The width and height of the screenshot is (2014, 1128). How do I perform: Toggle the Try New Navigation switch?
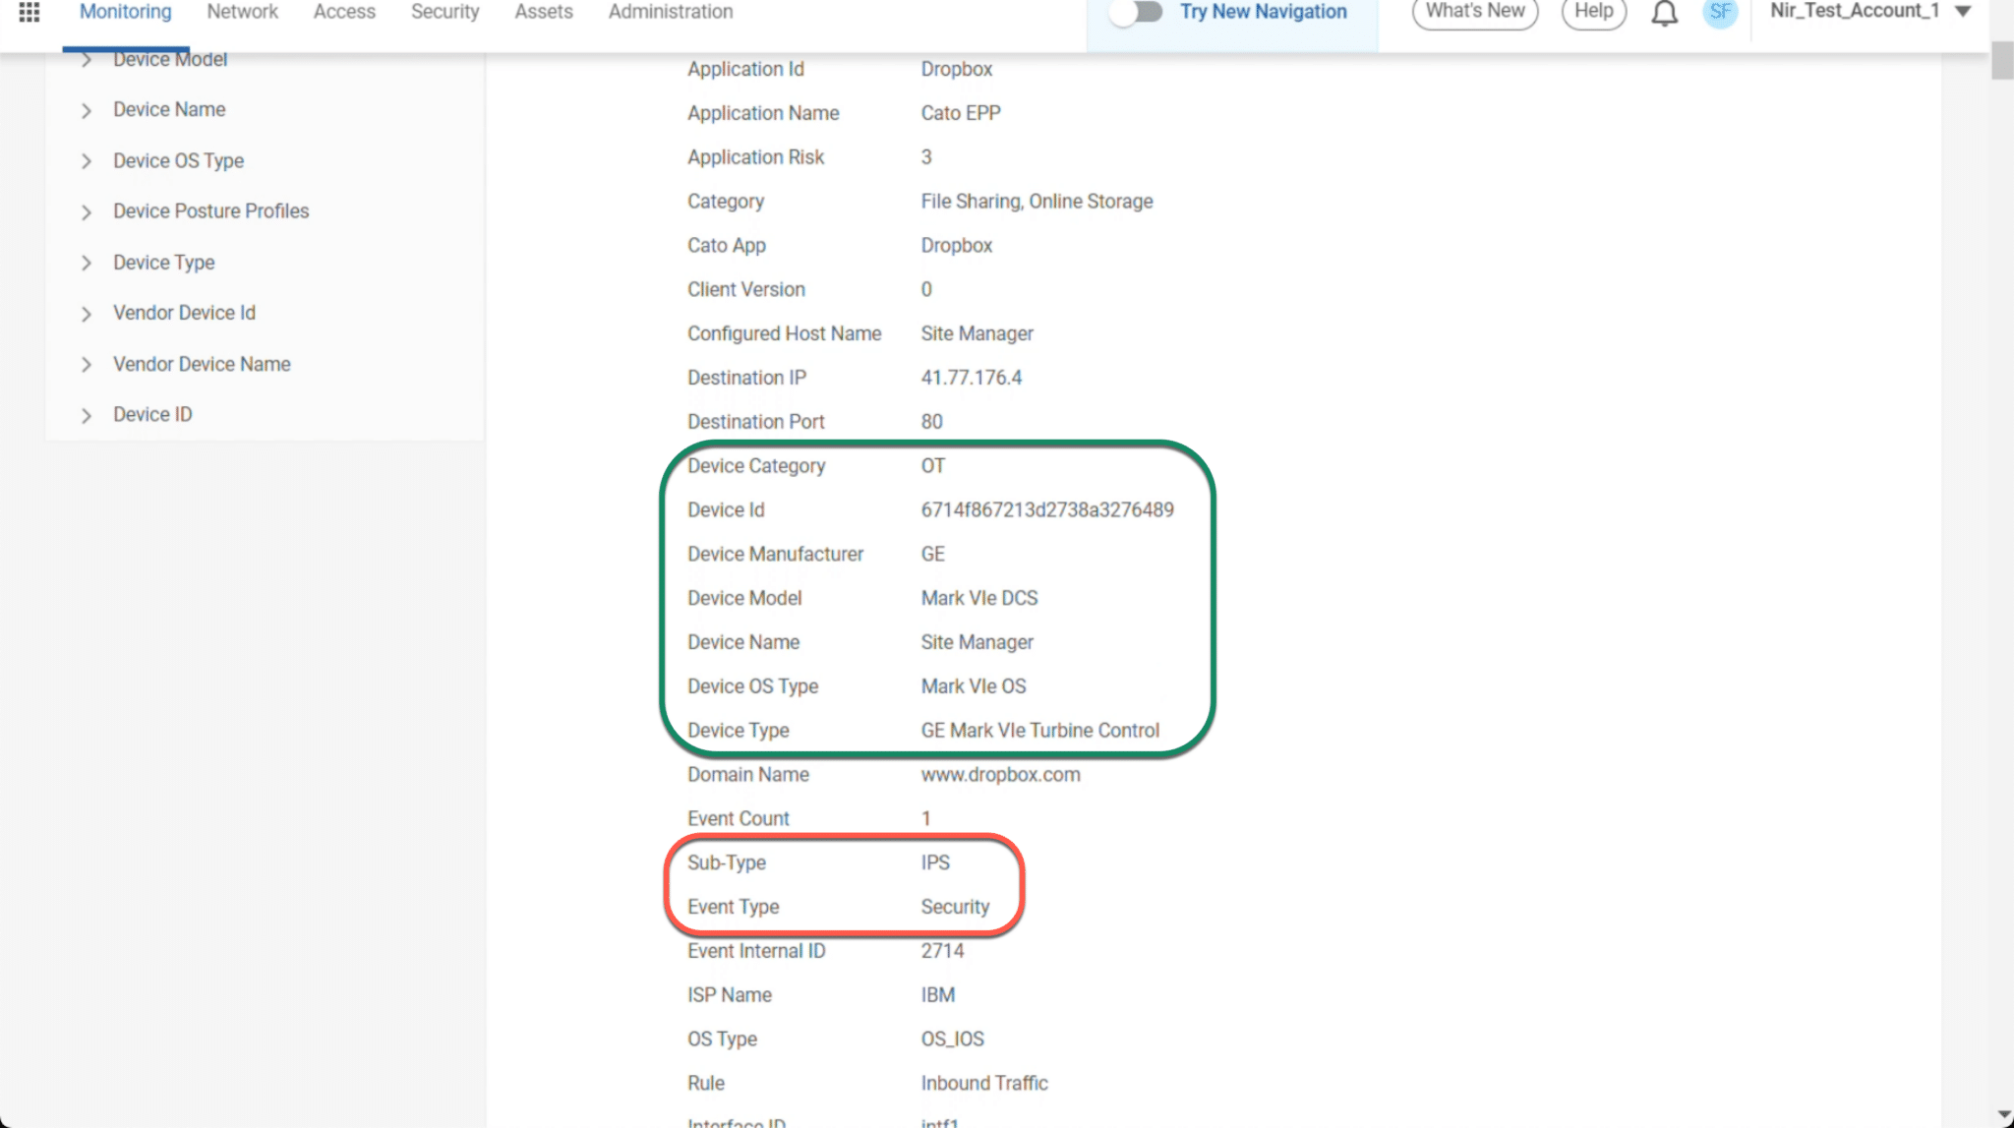[x=1136, y=12]
